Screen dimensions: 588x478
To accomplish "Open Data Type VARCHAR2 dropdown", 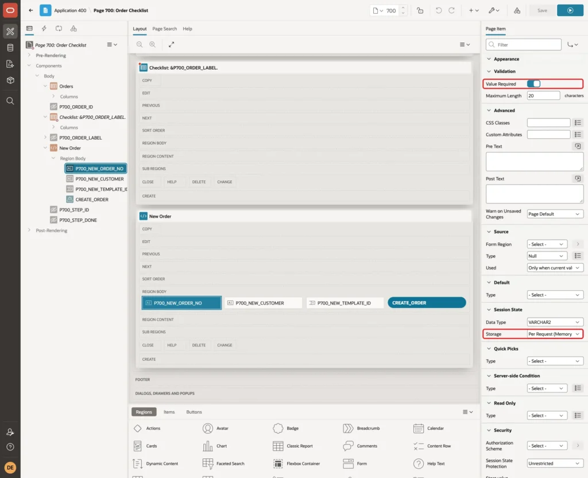I will [555, 322].
